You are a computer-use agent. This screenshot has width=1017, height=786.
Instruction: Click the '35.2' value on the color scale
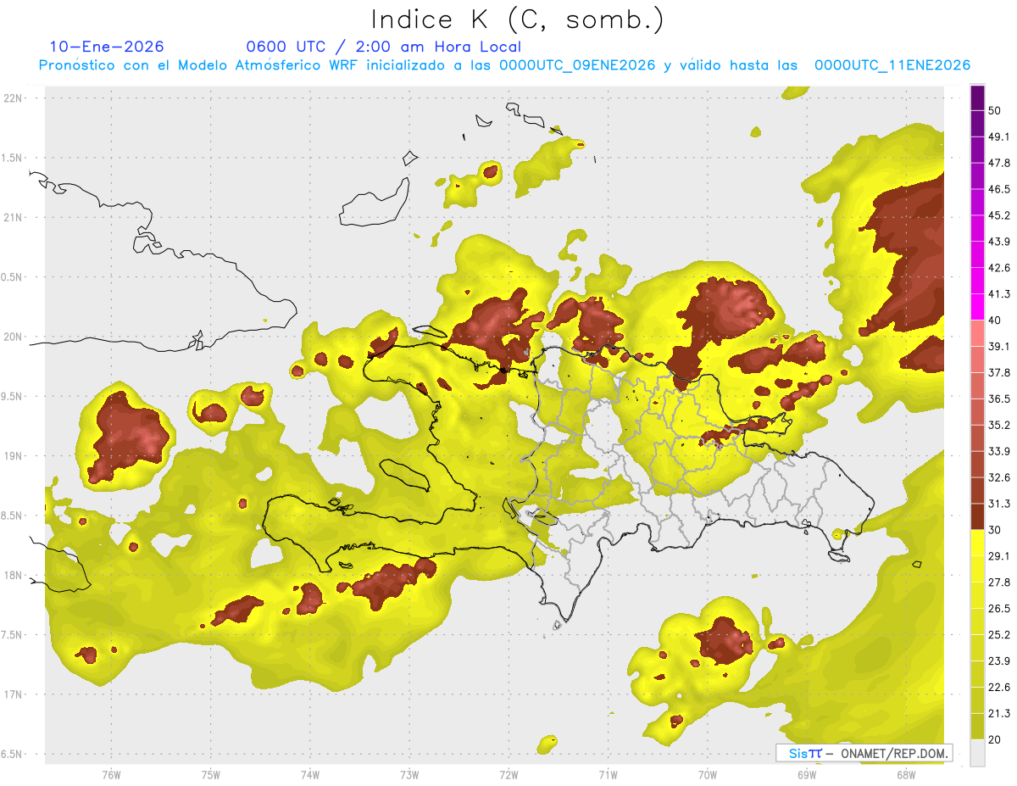[x=999, y=425]
